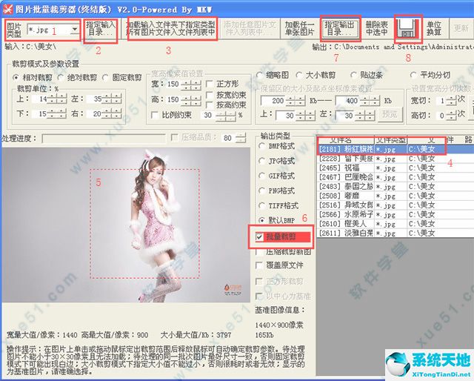Click the 指定输出目录 button

coord(340,30)
